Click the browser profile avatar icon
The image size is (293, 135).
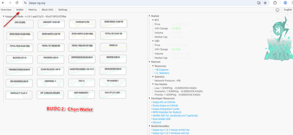pyautogui.click(x=285, y=3)
